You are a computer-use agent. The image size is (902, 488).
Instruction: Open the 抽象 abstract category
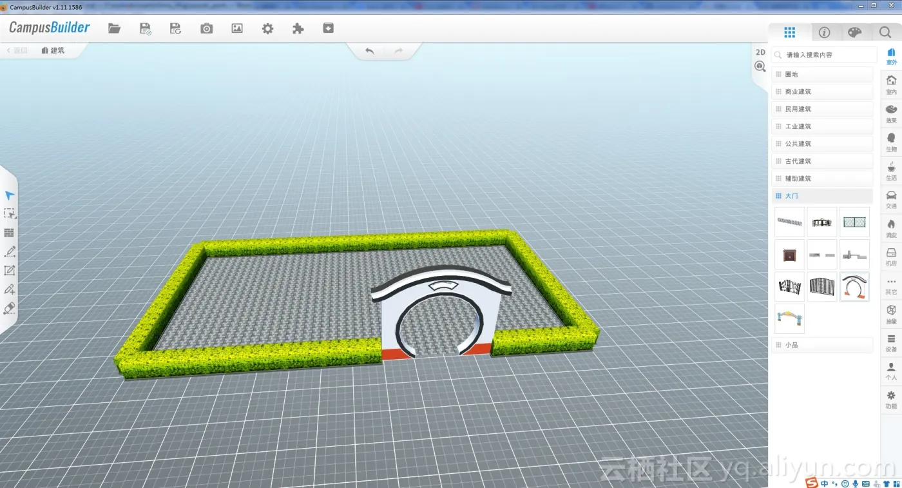pos(891,314)
